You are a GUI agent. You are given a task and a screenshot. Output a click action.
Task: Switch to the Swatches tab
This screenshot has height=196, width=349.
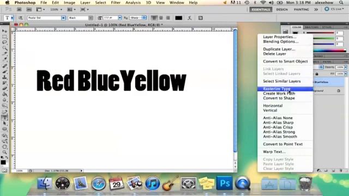[x=311, y=27]
